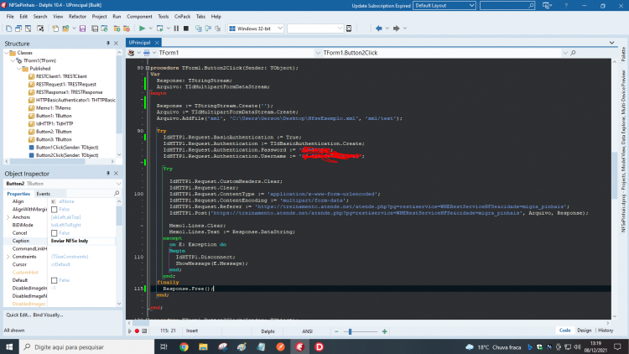Switch to the History view tab

606,331
